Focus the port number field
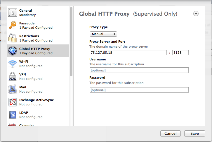 click(x=180, y=53)
